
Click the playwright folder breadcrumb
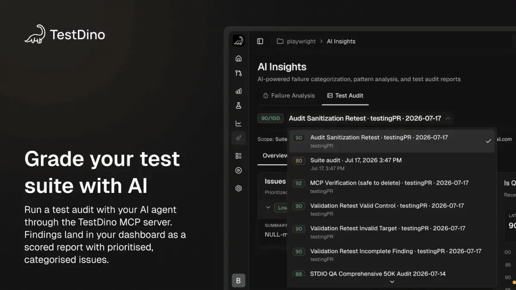tap(296, 41)
